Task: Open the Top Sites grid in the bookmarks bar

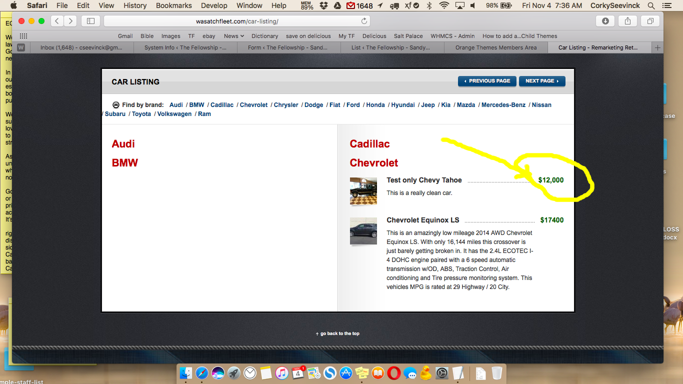Action: (23, 36)
